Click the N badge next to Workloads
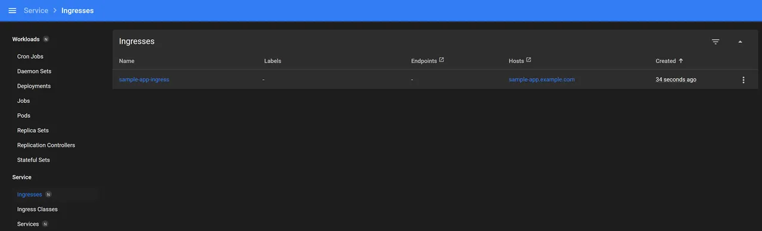 point(46,39)
